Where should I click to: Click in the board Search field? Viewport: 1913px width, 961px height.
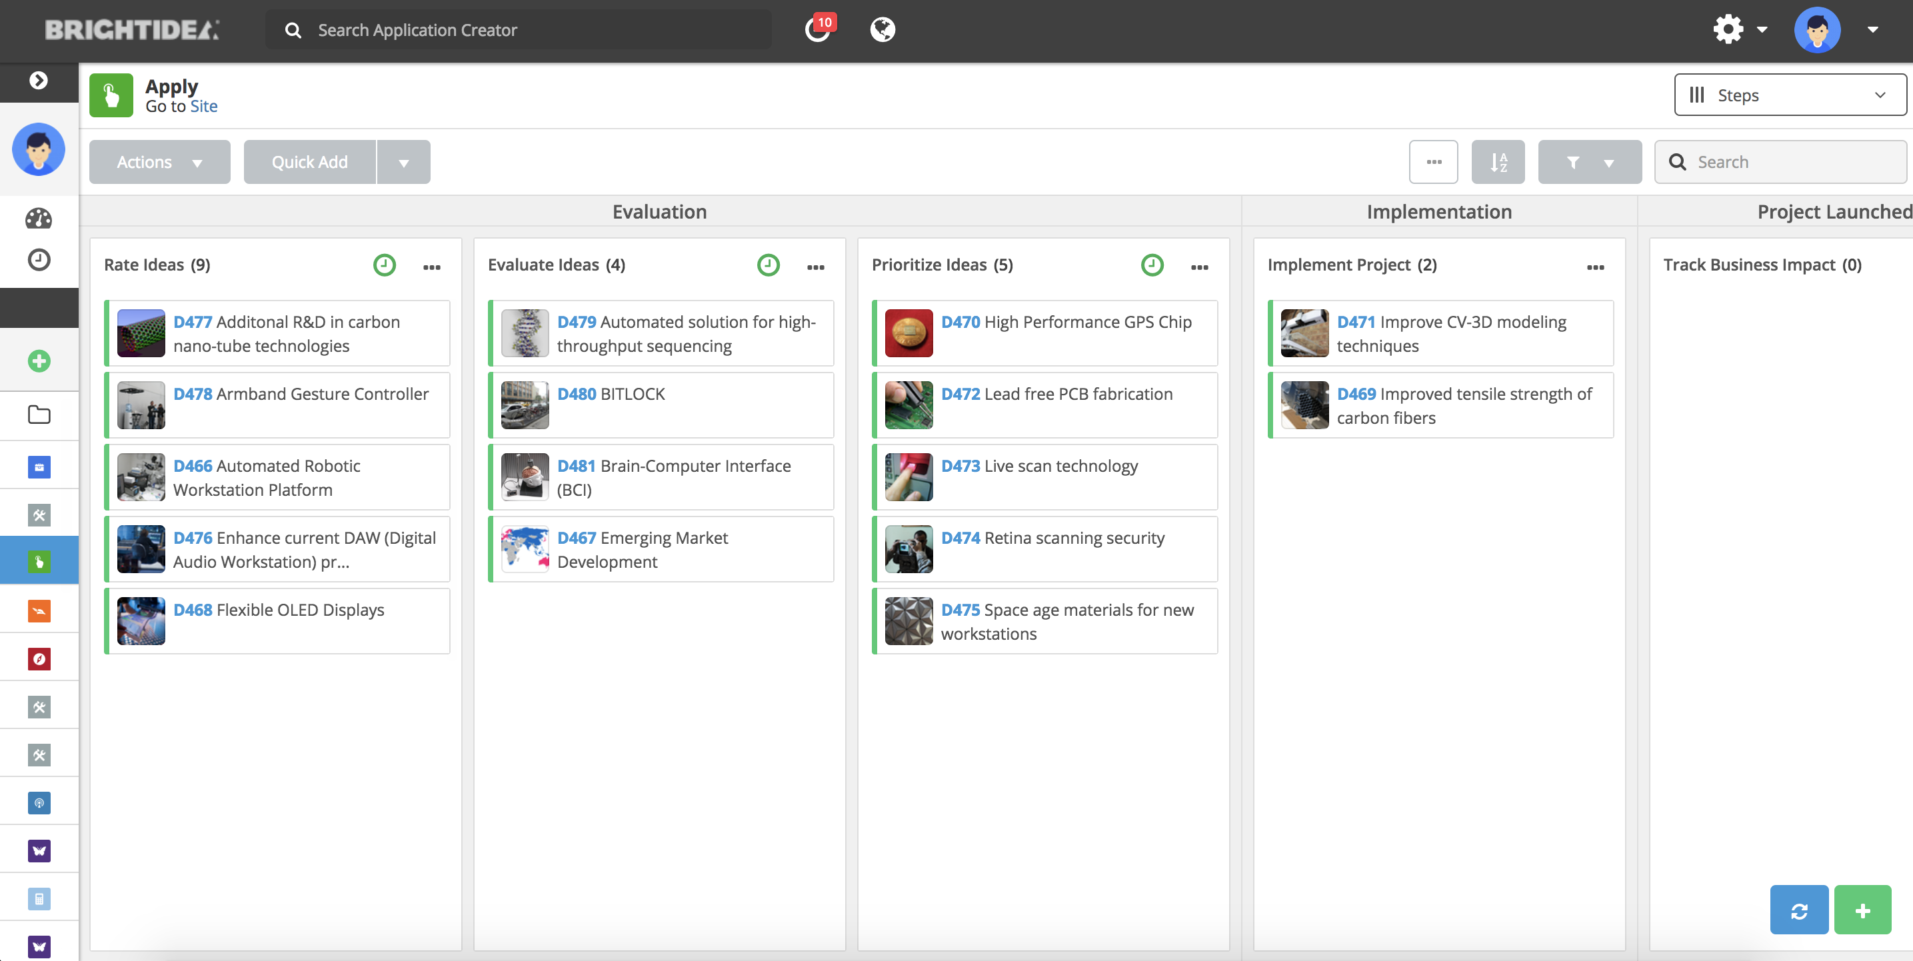(1781, 162)
